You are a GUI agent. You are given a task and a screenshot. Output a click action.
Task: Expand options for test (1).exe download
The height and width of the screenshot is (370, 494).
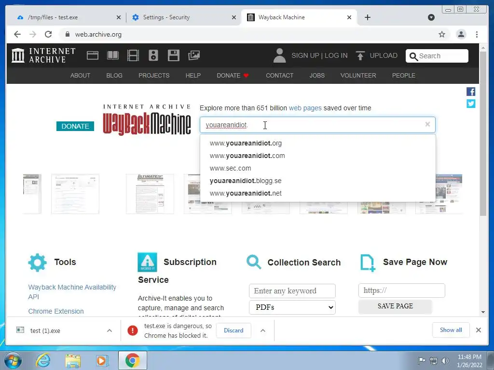click(110, 330)
